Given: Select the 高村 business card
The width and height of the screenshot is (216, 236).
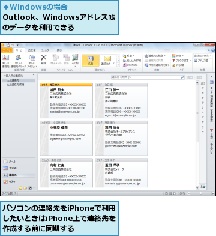Looking at the screenshot, I should 66,173.
